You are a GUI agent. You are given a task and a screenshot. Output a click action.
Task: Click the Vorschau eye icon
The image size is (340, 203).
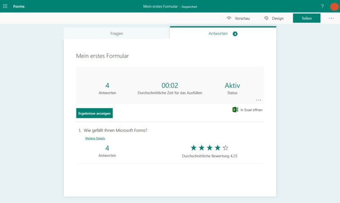(229, 18)
